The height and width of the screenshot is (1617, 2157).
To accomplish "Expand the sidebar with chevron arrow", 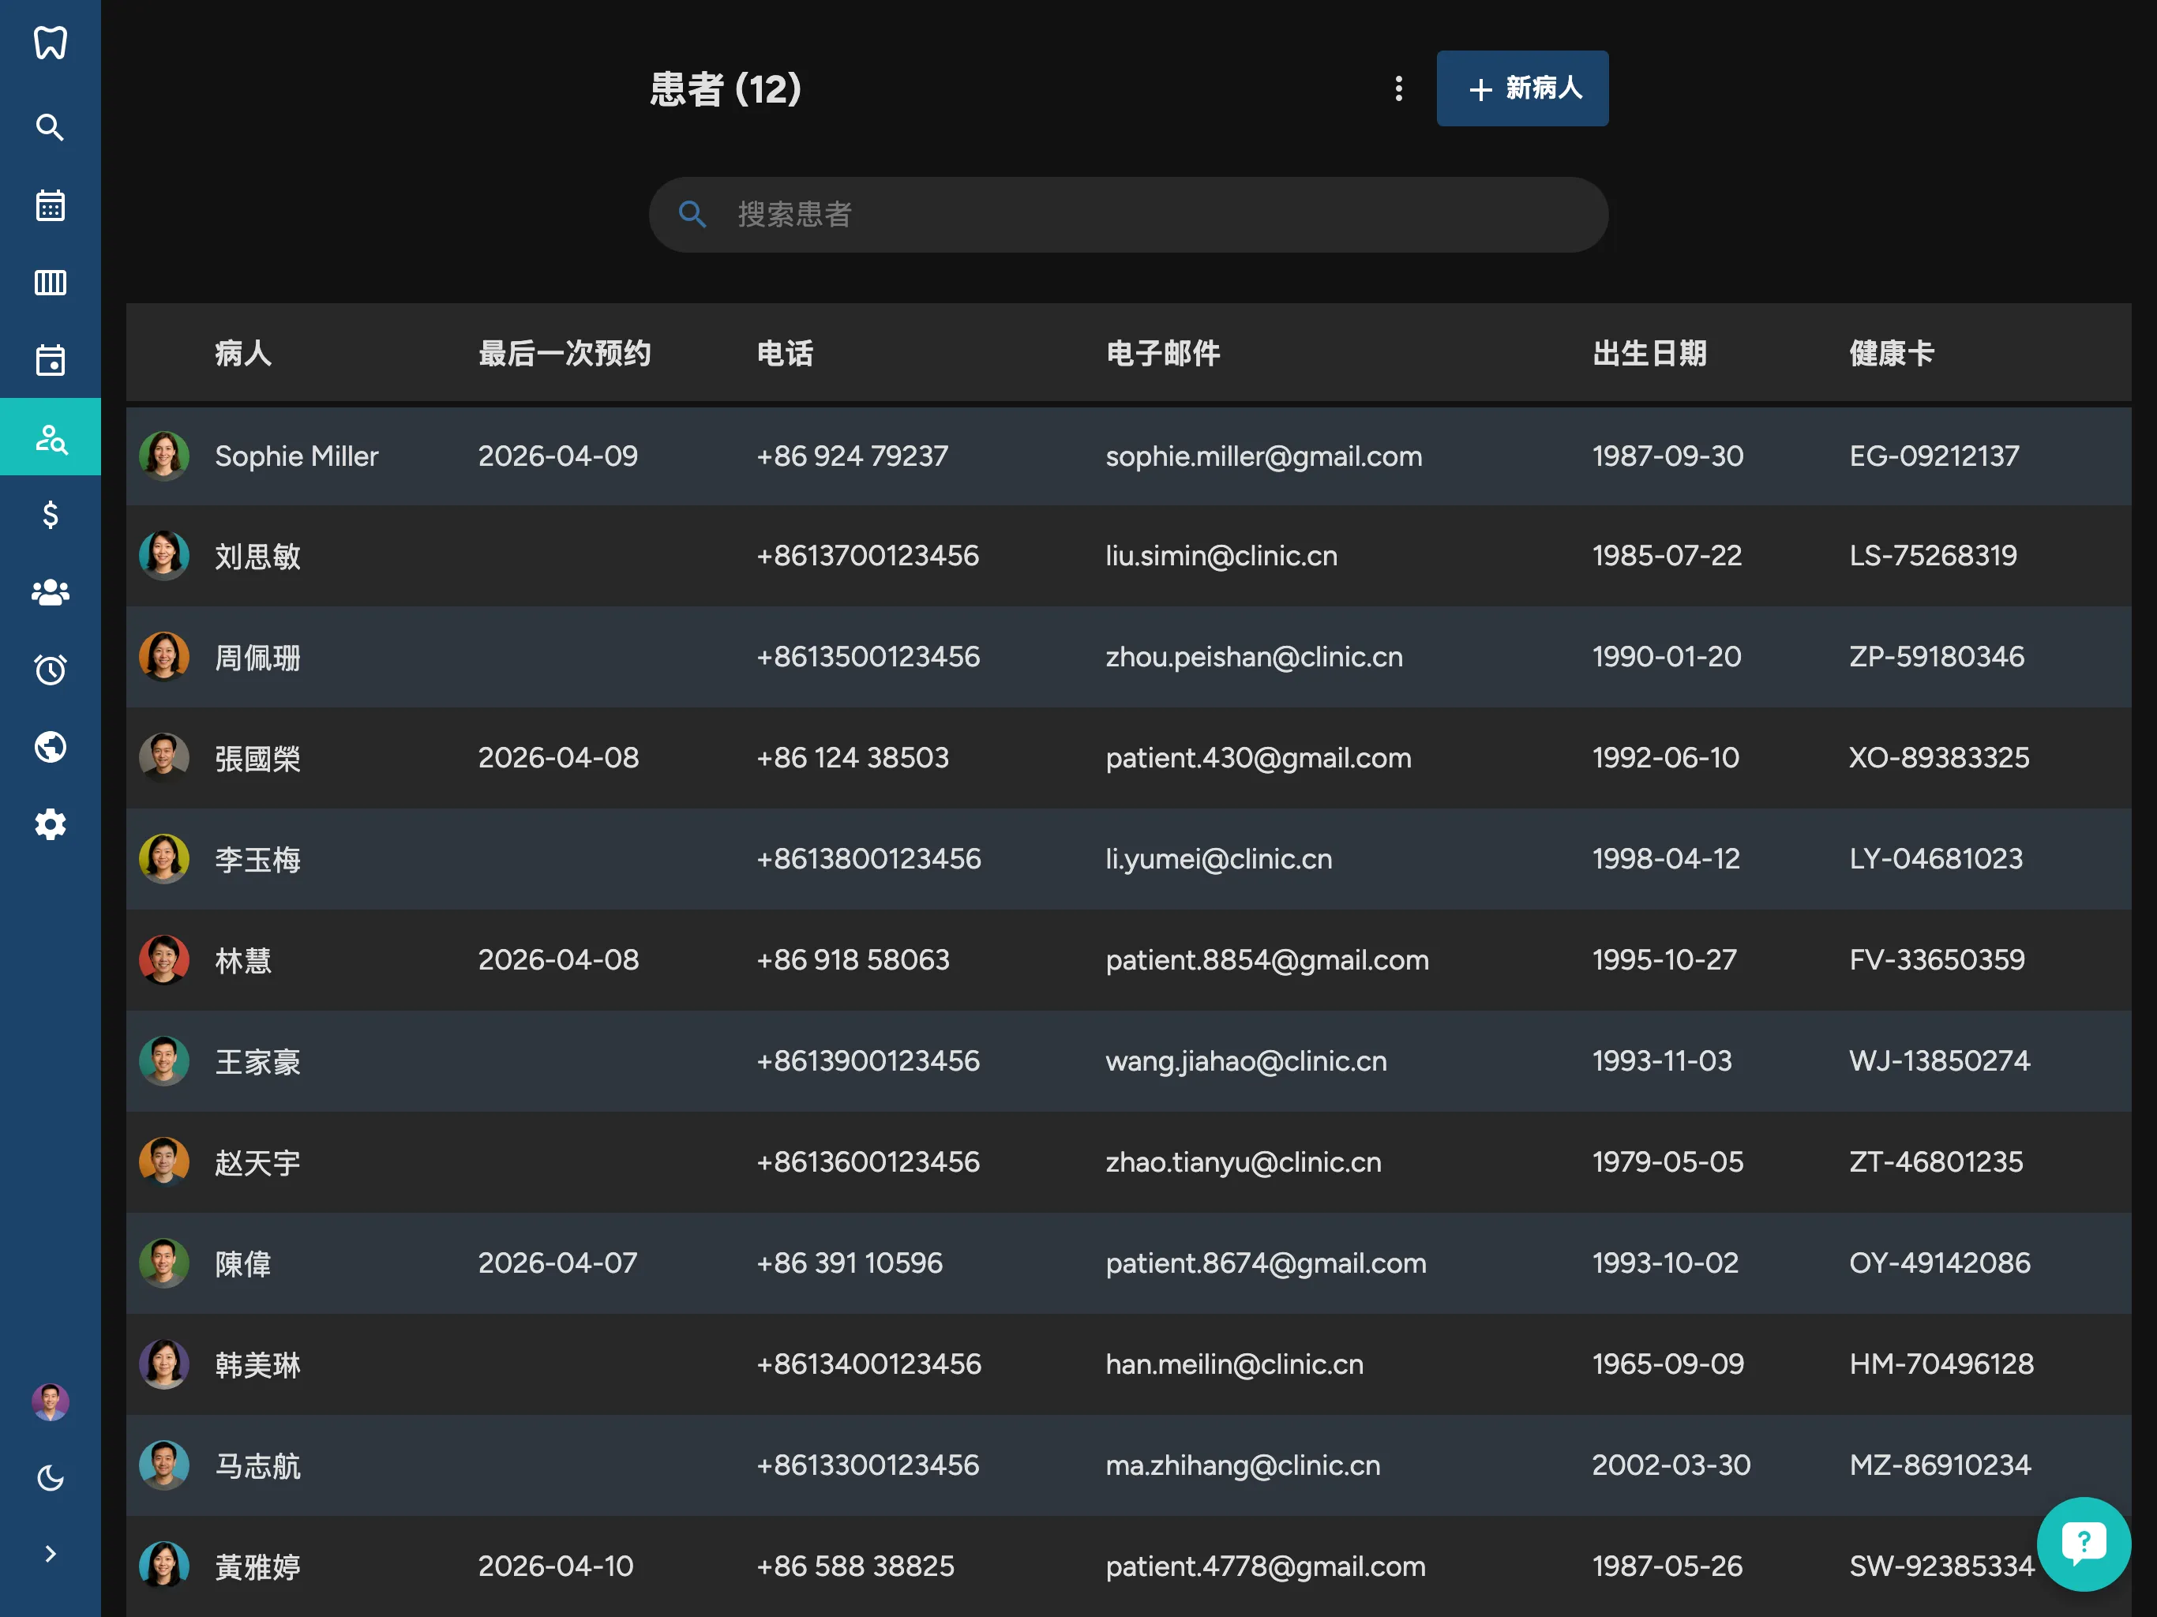I will tap(50, 1554).
